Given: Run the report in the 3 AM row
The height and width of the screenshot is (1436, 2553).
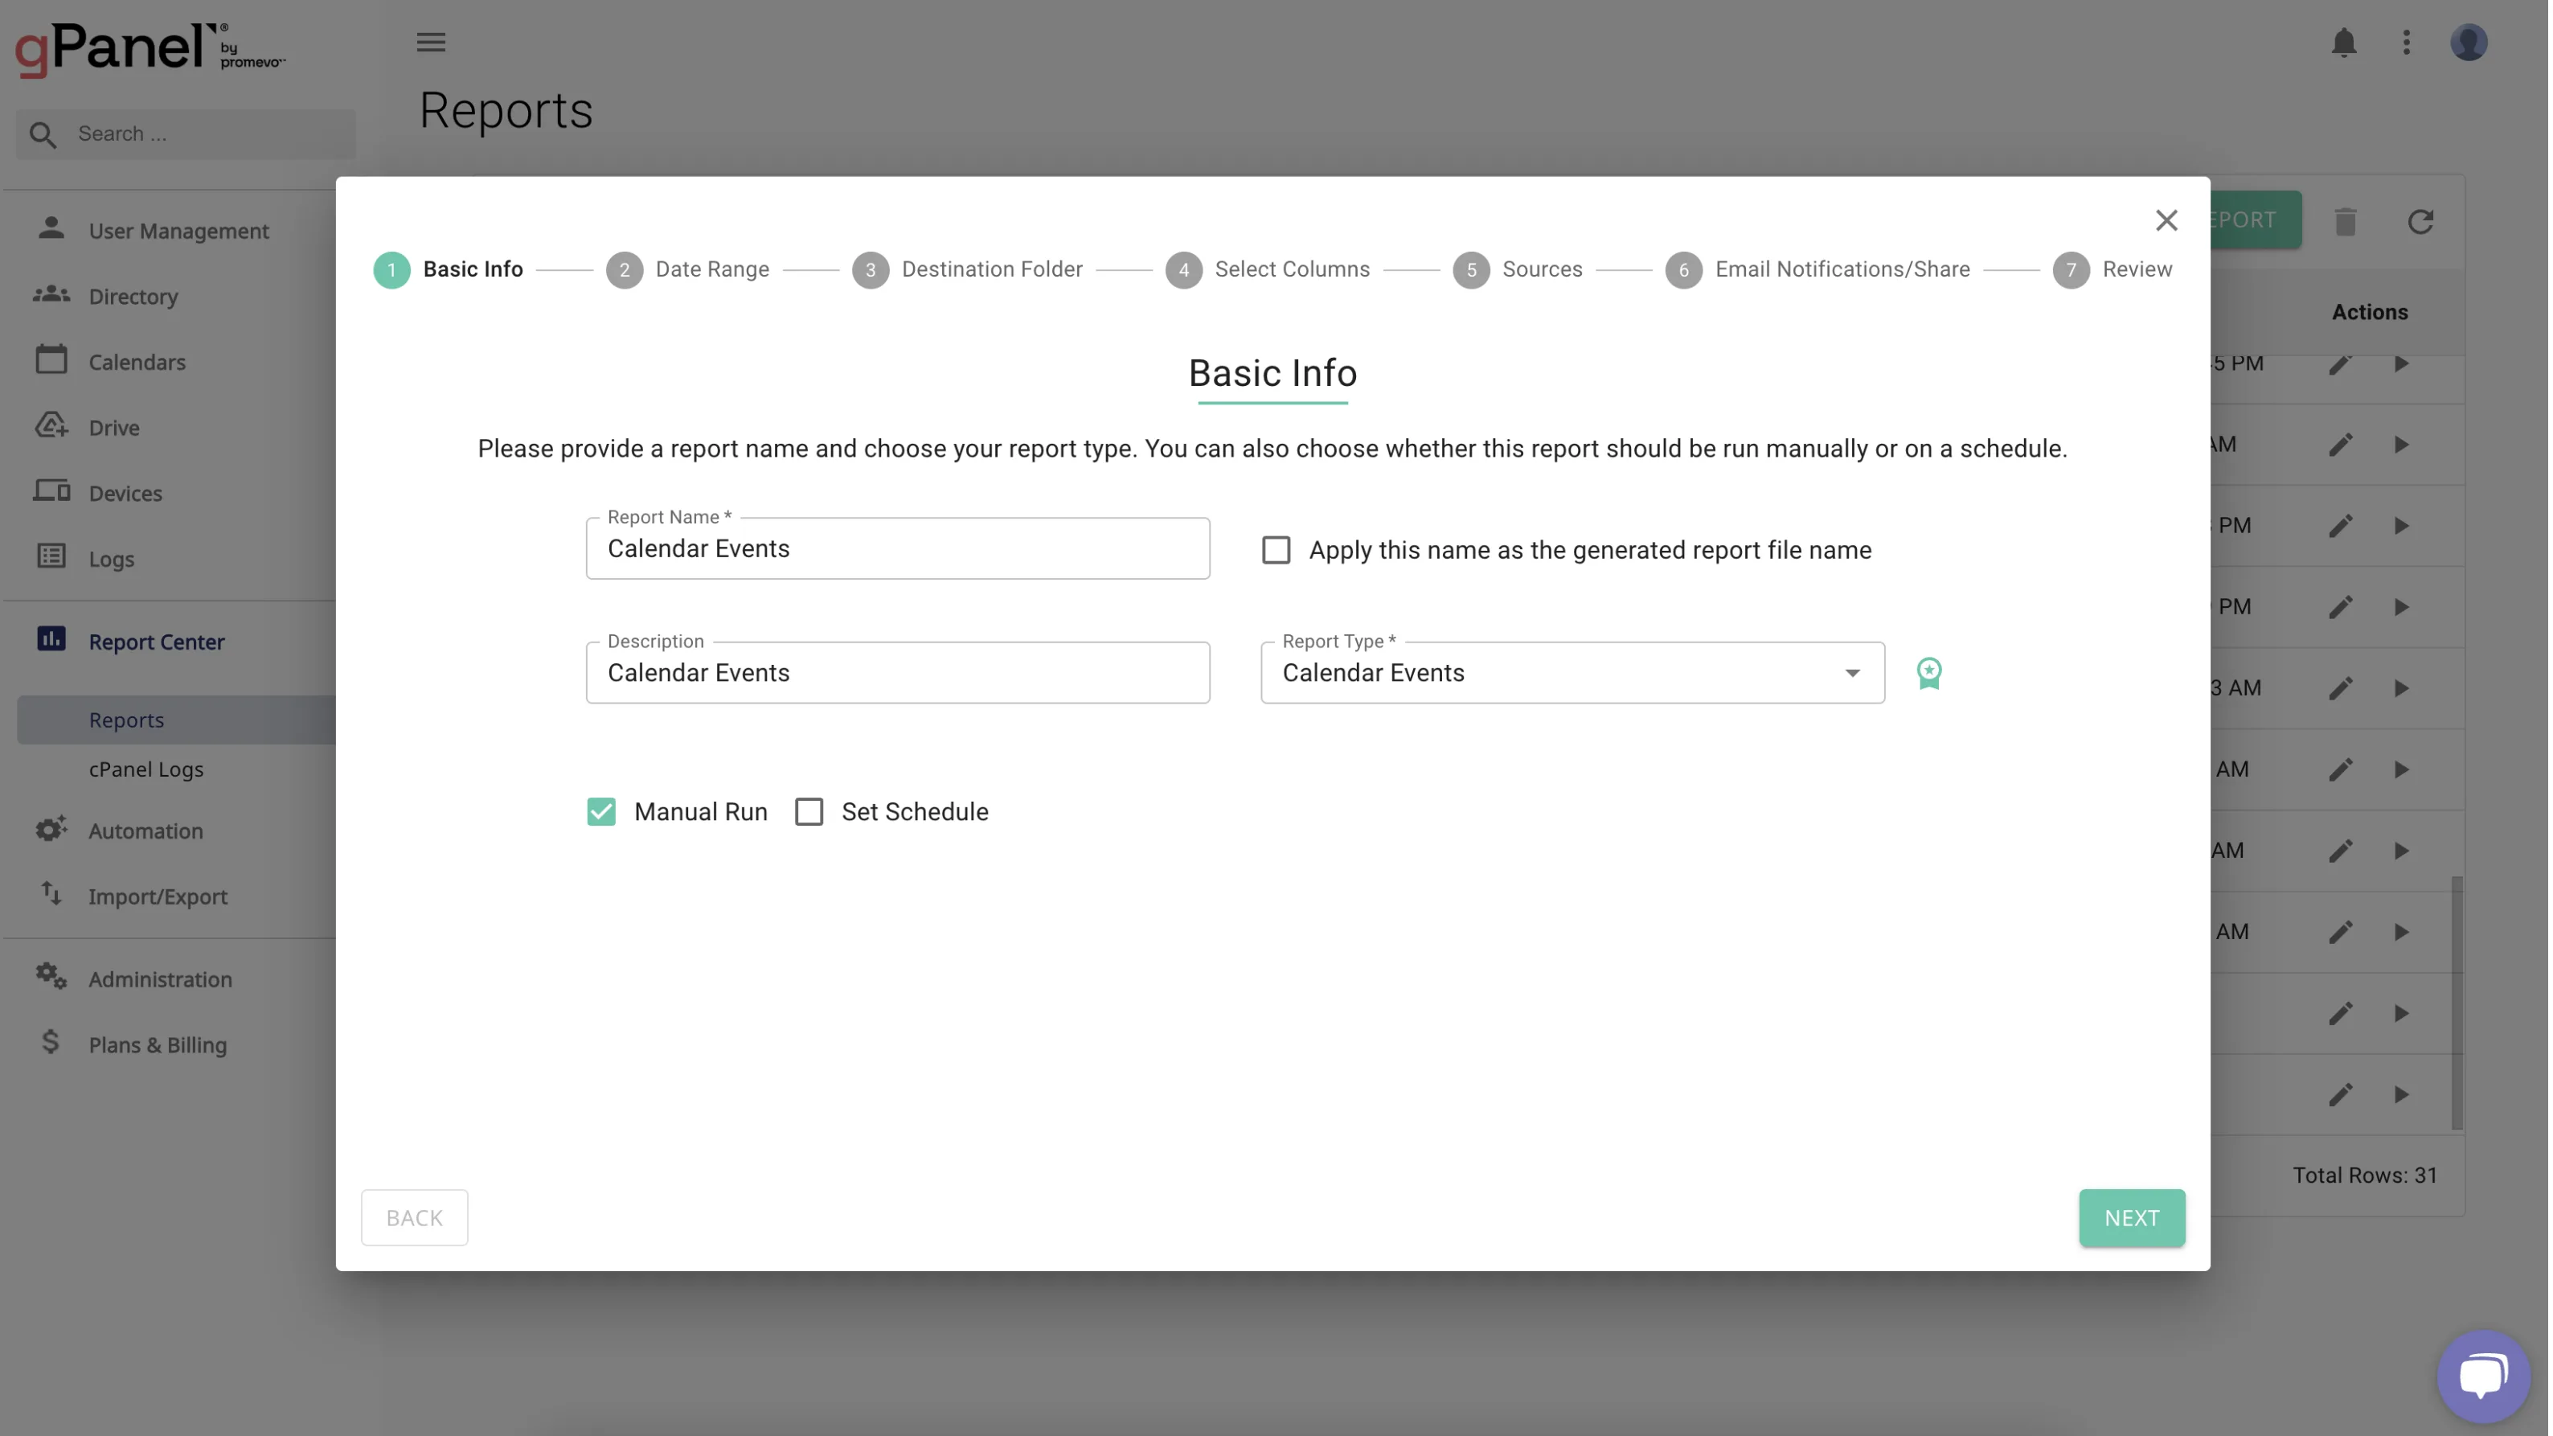Looking at the screenshot, I should click(2401, 687).
